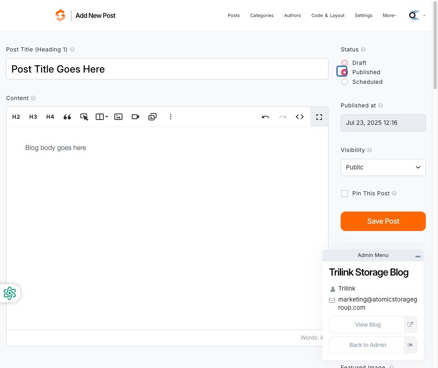Viewport: 438px width, 368px height.
Task: Select the Scheduled status option
Action: click(344, 82)
